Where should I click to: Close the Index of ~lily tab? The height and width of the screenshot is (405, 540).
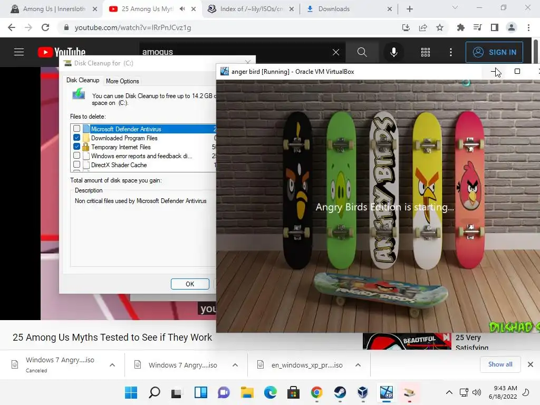[292, 9]
